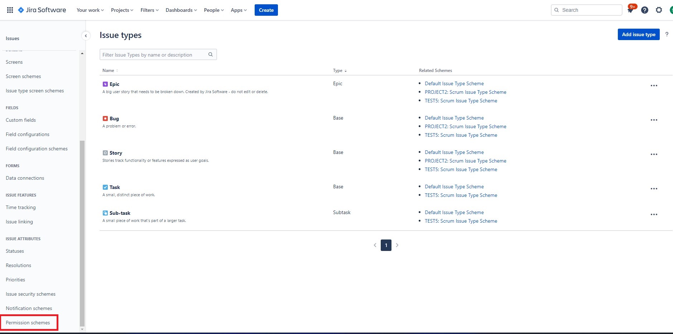The width and height of the screenshot is (673, 334).
Task: Click the Add issue type button
Action: 638,34
